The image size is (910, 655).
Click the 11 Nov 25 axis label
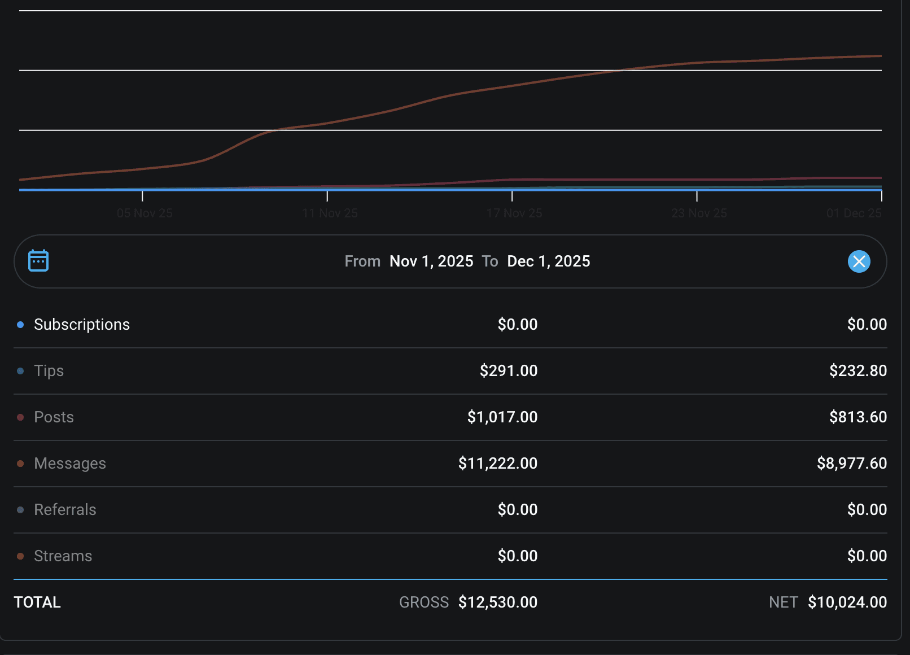pyautogui.click(x=330, y=213)
